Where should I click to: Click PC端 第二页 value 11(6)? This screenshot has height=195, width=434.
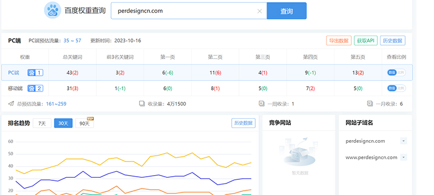215,73
